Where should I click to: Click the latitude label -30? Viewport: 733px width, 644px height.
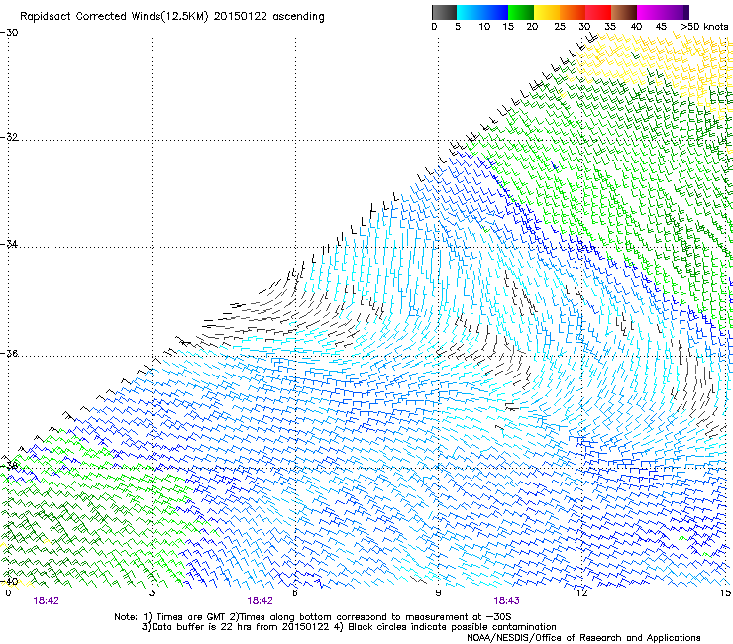9,33
